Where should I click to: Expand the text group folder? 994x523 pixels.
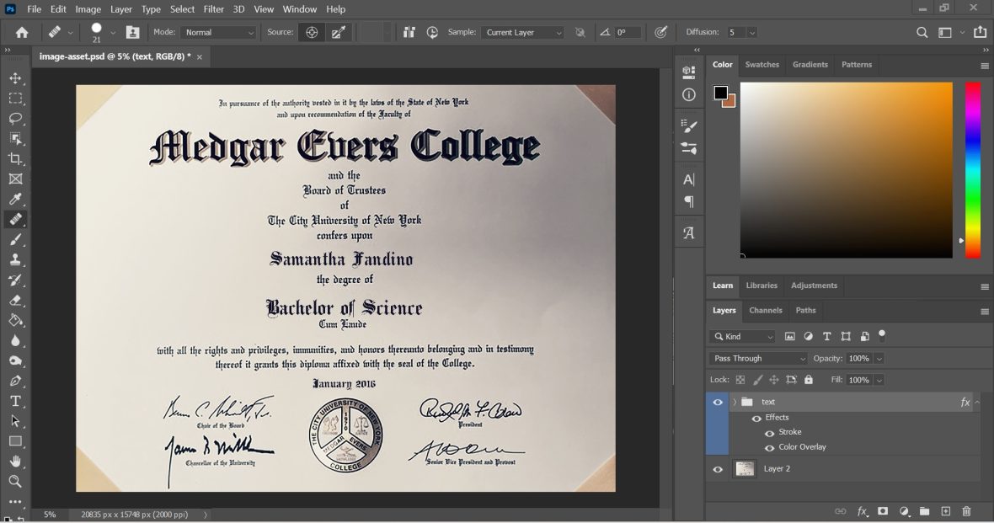735,402
